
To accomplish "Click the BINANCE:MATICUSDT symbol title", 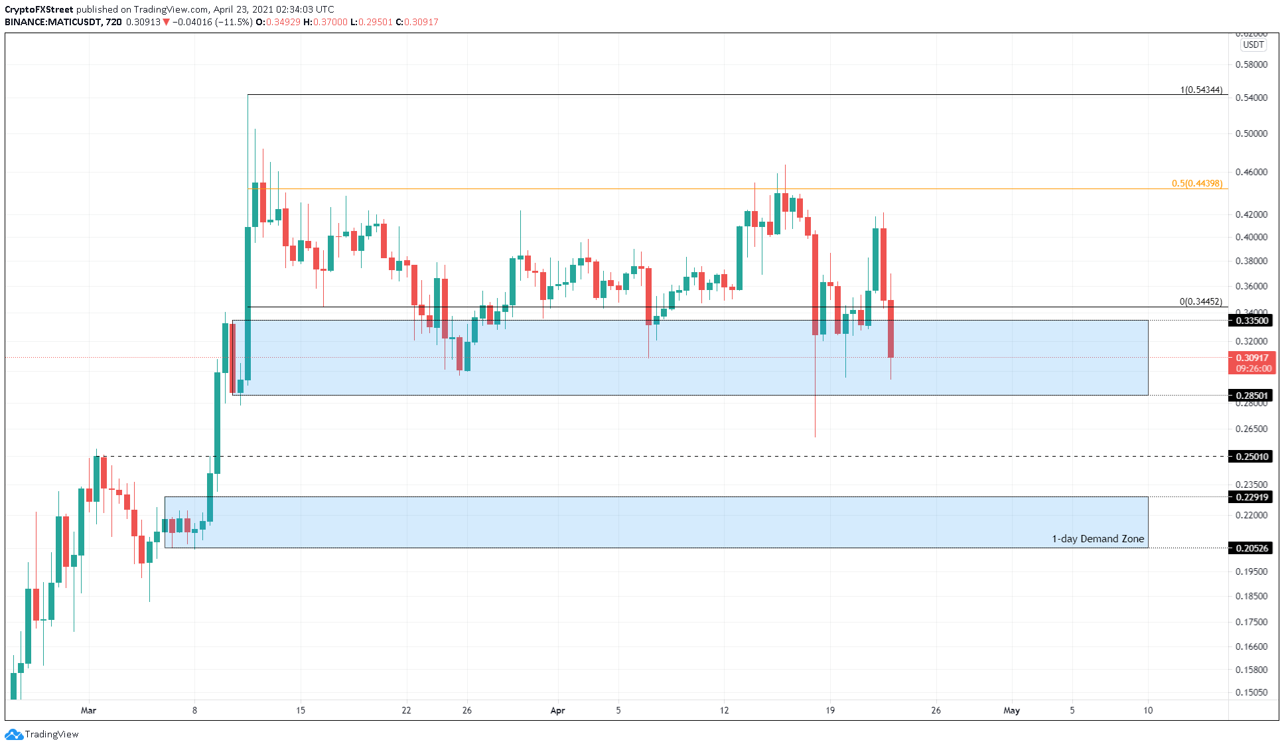I will 54,22.
